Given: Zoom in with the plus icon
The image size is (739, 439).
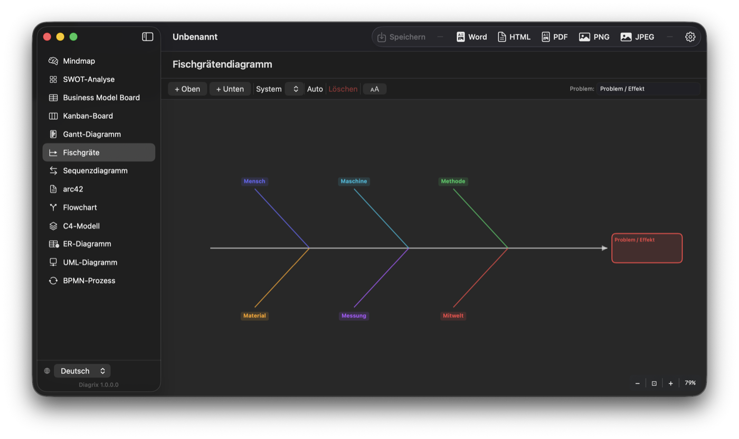Looking at the screenshot, I should 671,384.
